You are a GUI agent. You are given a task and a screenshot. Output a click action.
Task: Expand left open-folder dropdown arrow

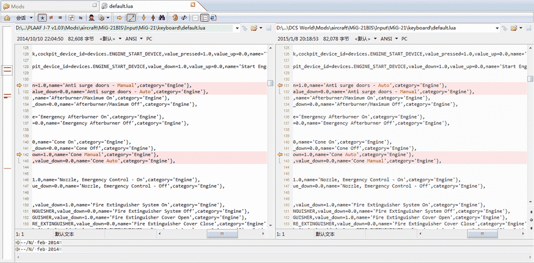(x=261, y=28)
